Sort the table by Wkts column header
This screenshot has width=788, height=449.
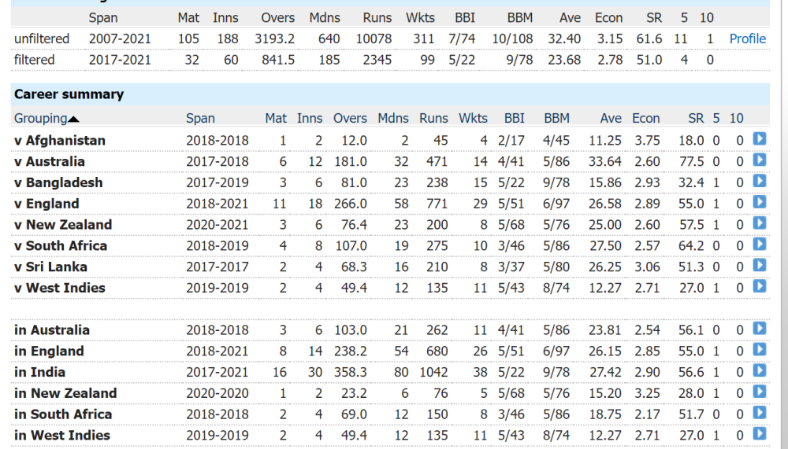(473, 119)
